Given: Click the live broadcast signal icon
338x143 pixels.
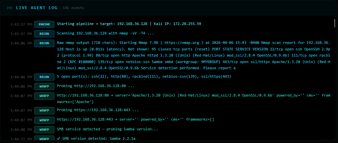Looking at the screenshot, I should coord(9,7).
